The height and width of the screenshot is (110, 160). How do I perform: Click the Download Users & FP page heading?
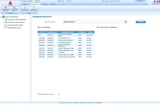point(42,17)
